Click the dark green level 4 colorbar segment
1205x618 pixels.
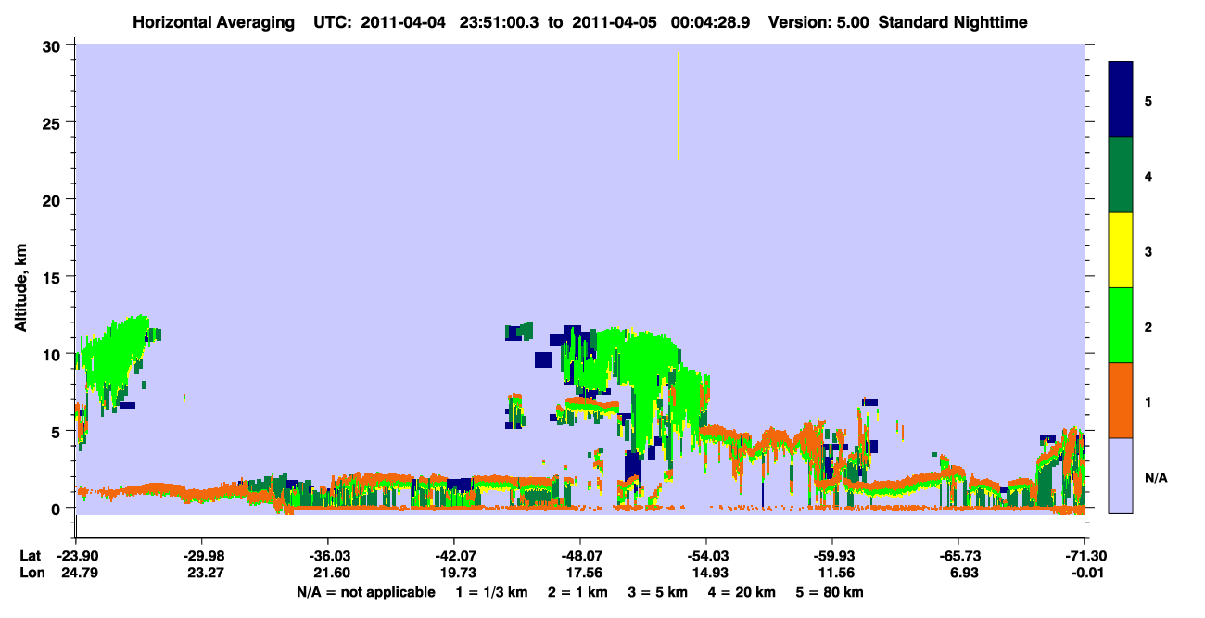coord(1121,175)
